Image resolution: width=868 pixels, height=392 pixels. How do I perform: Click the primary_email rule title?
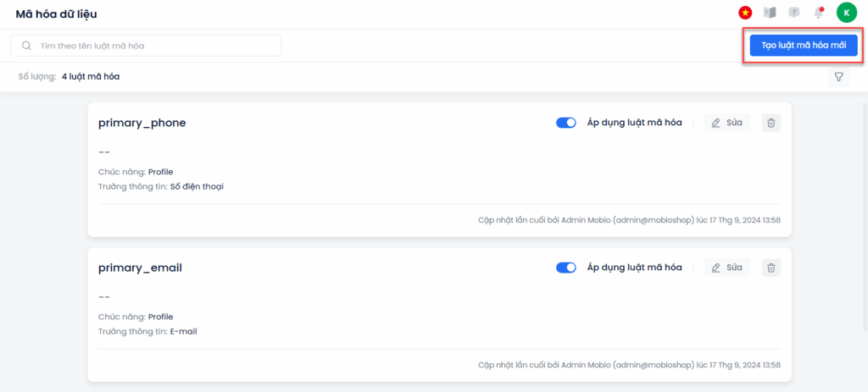[140, 268]
